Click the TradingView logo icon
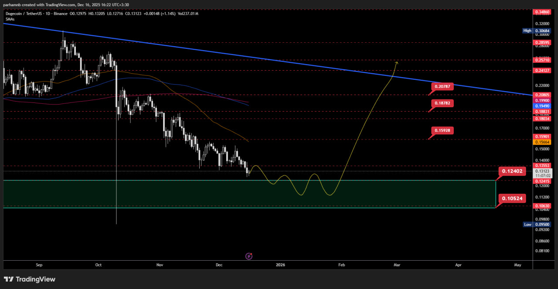Viewport: 558px width, 289px height. [x=9, y=279]
